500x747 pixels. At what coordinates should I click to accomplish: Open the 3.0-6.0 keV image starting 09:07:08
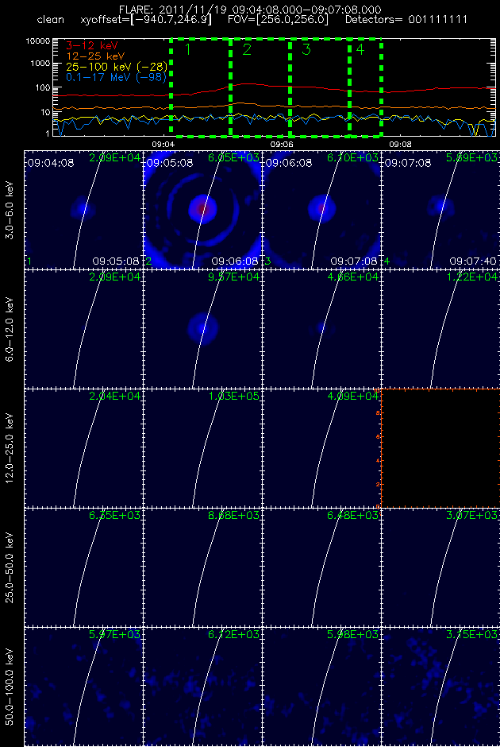pos(440,210)
